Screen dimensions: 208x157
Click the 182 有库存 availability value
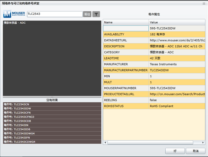(x=177, y=34)
